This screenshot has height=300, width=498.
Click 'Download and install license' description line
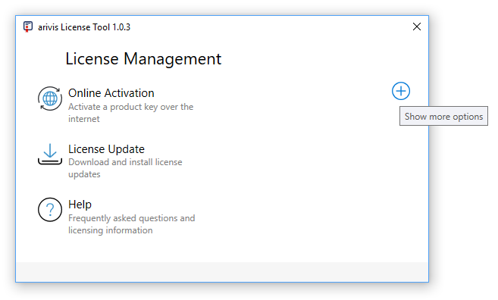[x=125, y=162]
